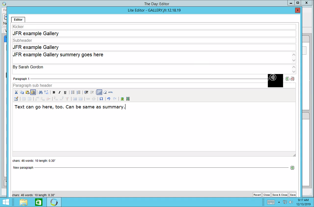Viewport: 314px width, 207px height.
Task: Click the eraser remove formatting icon
Action: coord(105,92)
